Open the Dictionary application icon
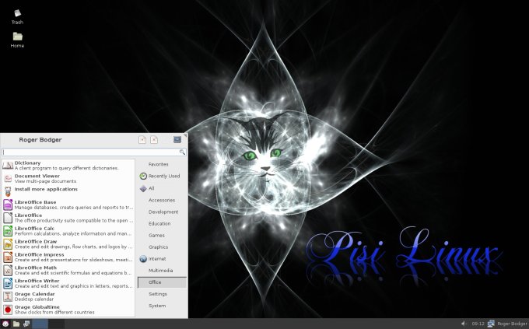Viewport: 529px width, 329px height. [8, 165]
